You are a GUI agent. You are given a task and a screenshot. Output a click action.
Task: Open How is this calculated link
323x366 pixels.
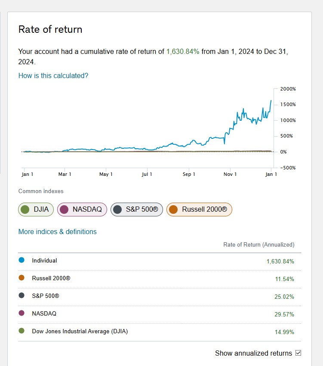click(53, 75)
